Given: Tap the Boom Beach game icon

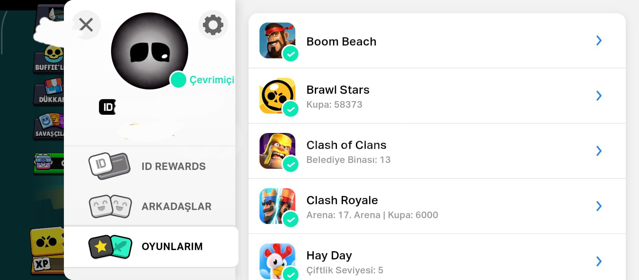Looking at the screenshot, I should click(x=277, y=40).
